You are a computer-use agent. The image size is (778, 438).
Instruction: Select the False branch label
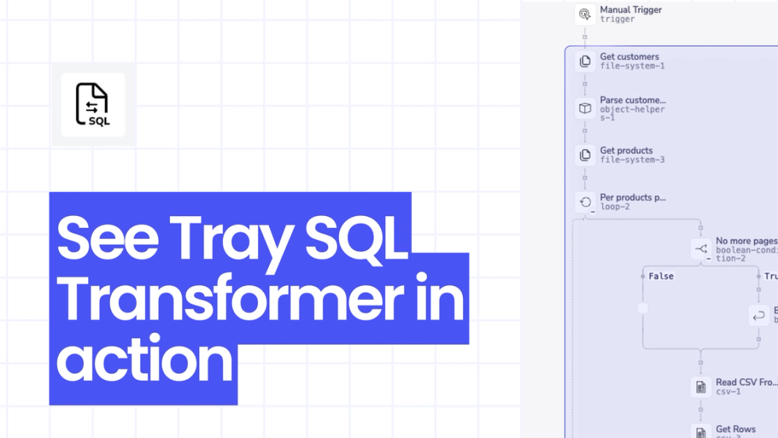point(661,276)
